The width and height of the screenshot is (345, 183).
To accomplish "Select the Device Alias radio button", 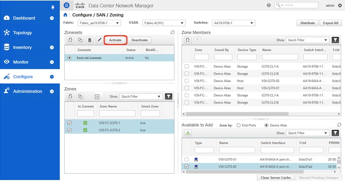I will [x=266, y=125].
